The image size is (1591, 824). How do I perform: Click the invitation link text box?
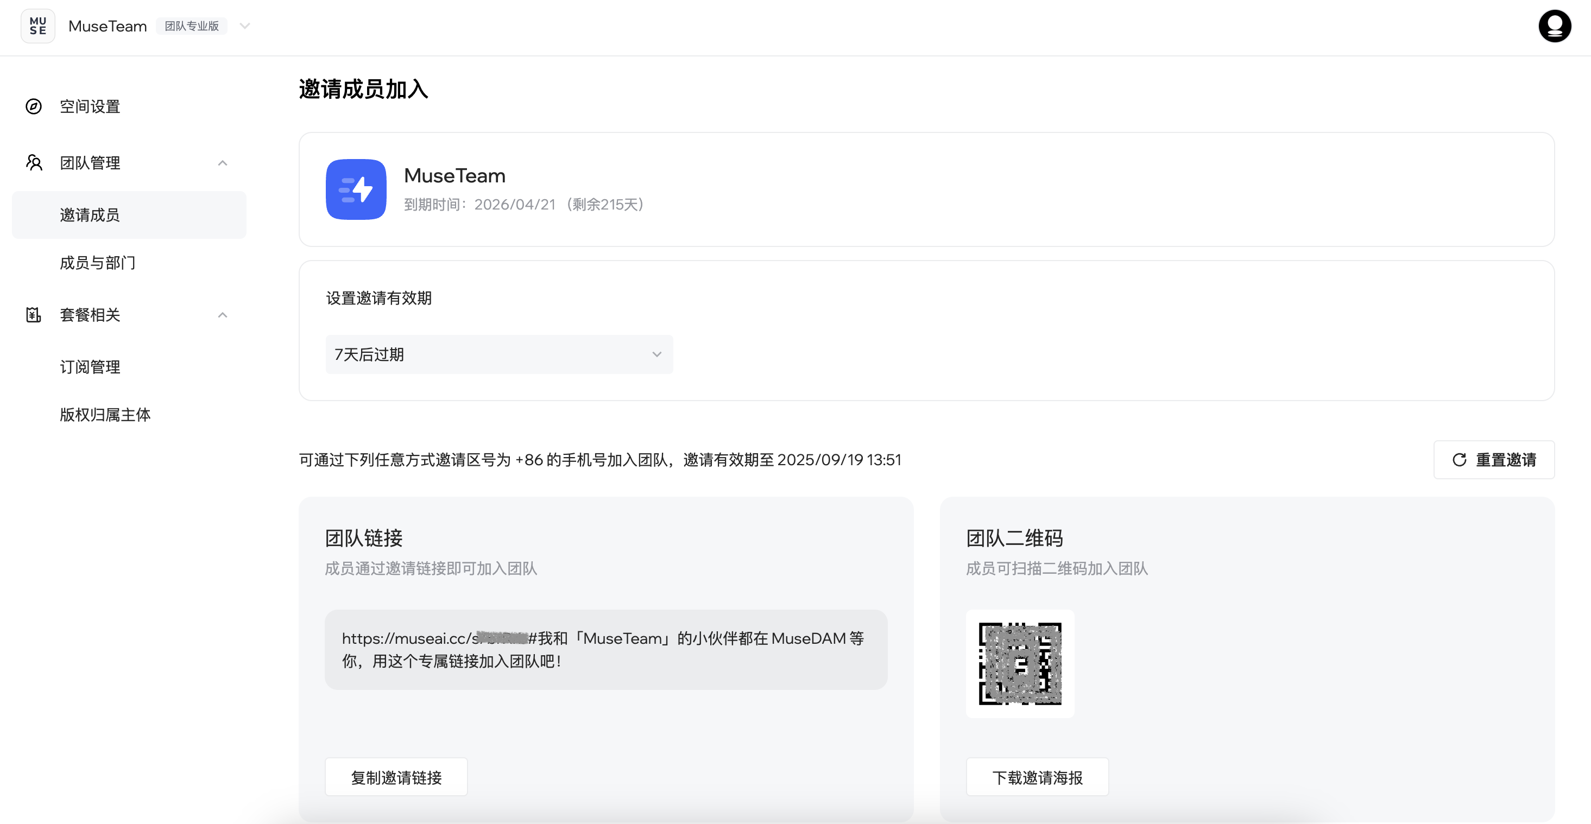click(x=605, y=649)
